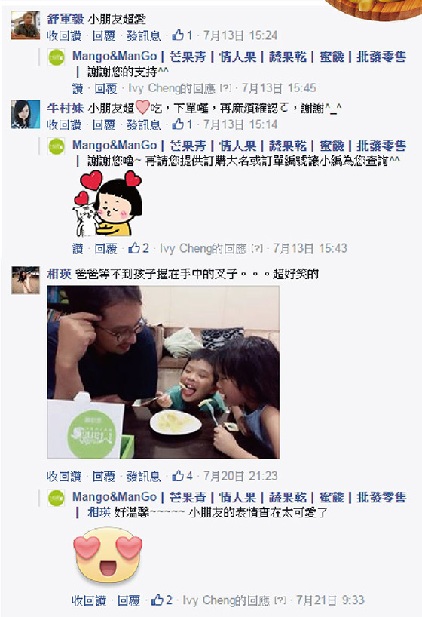The width and height of the screenshot is (422, 617).
Task: Click Mango&ManGo page logo in last reply
Action: click(57, 498)
